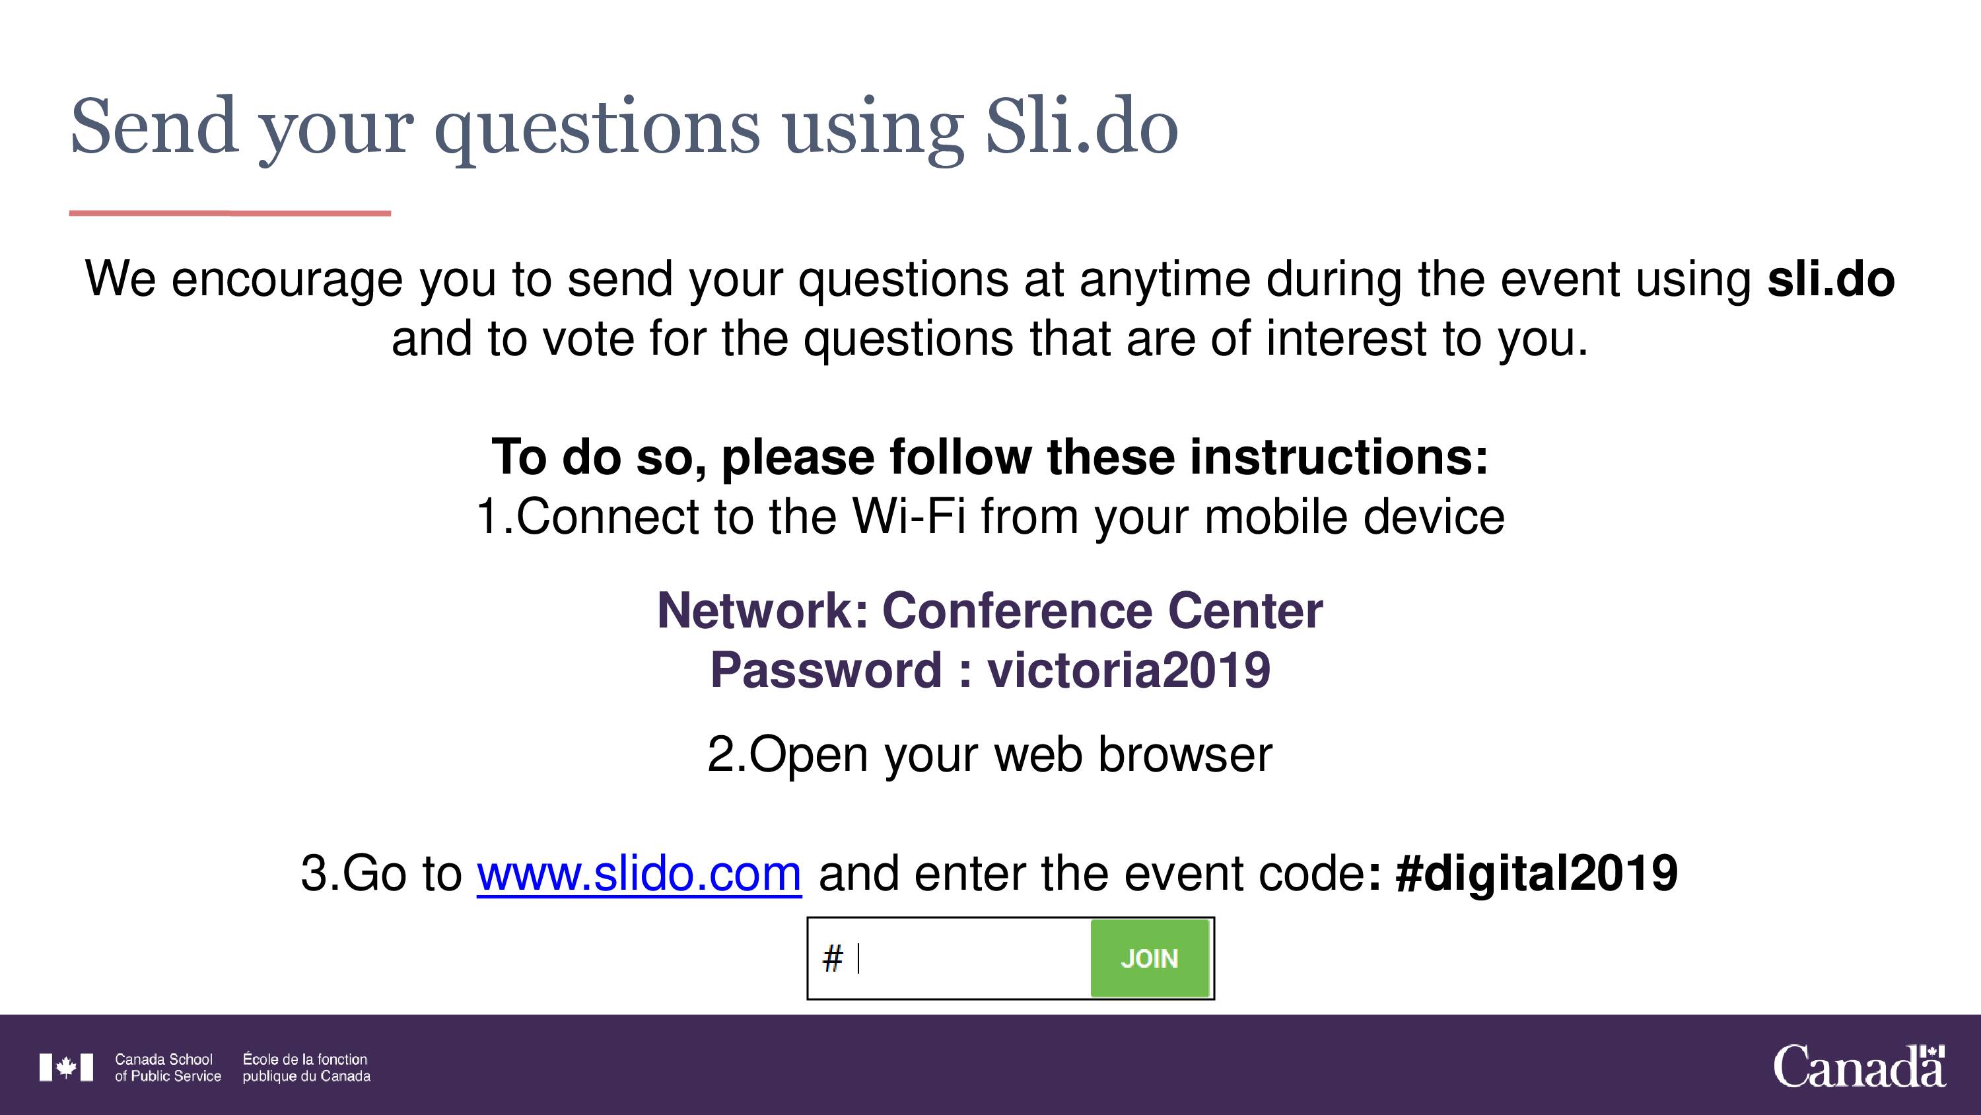Click the hash symbol in the code box
This screenshot has height=1115, width=1981.
click(x=832, y=959)
